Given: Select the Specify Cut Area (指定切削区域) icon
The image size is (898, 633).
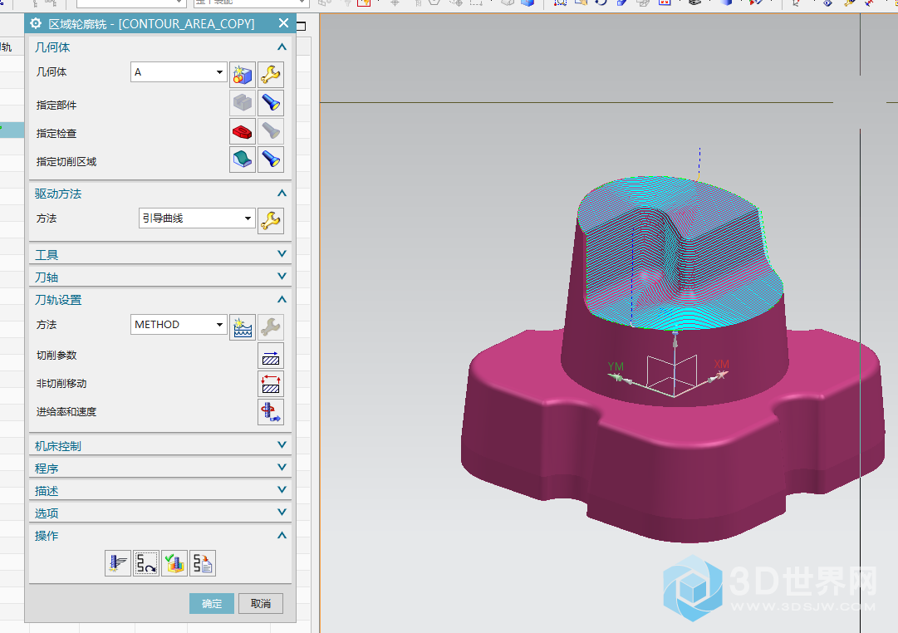Looking at the screenshot, I should pyautogui.click(x=242, y=159).
